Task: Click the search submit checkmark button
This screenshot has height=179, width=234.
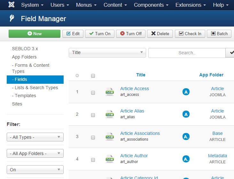Action: (x=230, y=53)
